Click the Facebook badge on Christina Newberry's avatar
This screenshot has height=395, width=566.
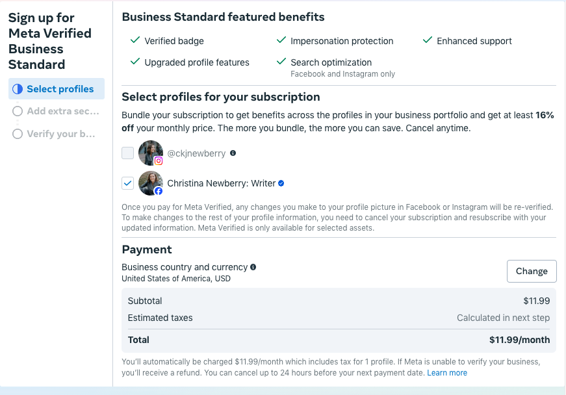tap(158, 190)
